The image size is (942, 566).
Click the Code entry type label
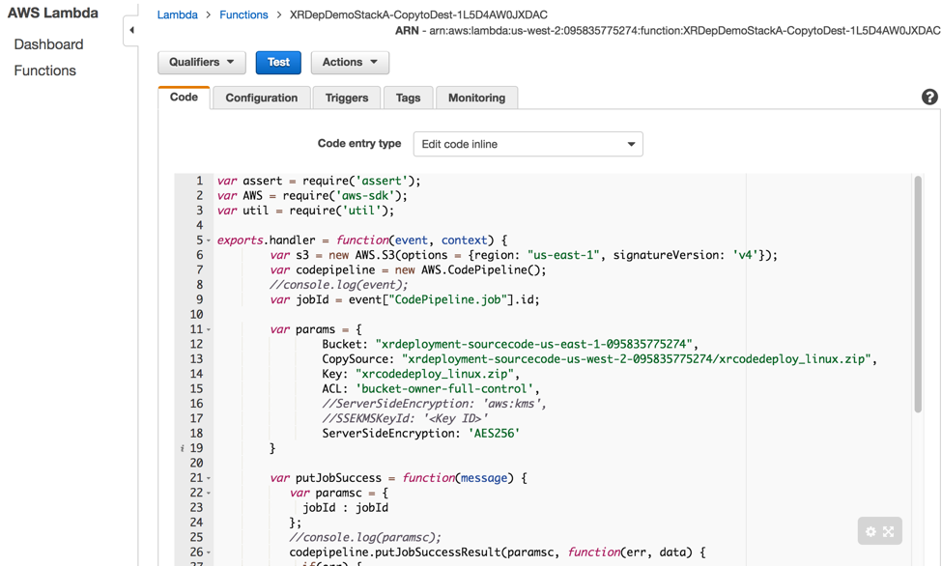tap(359, 144)
